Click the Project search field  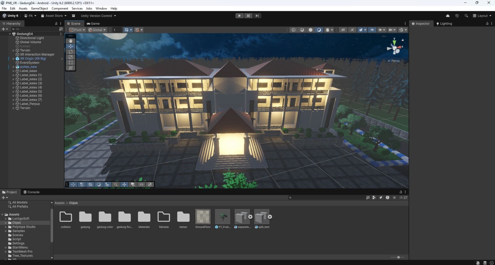coord(327,198)
